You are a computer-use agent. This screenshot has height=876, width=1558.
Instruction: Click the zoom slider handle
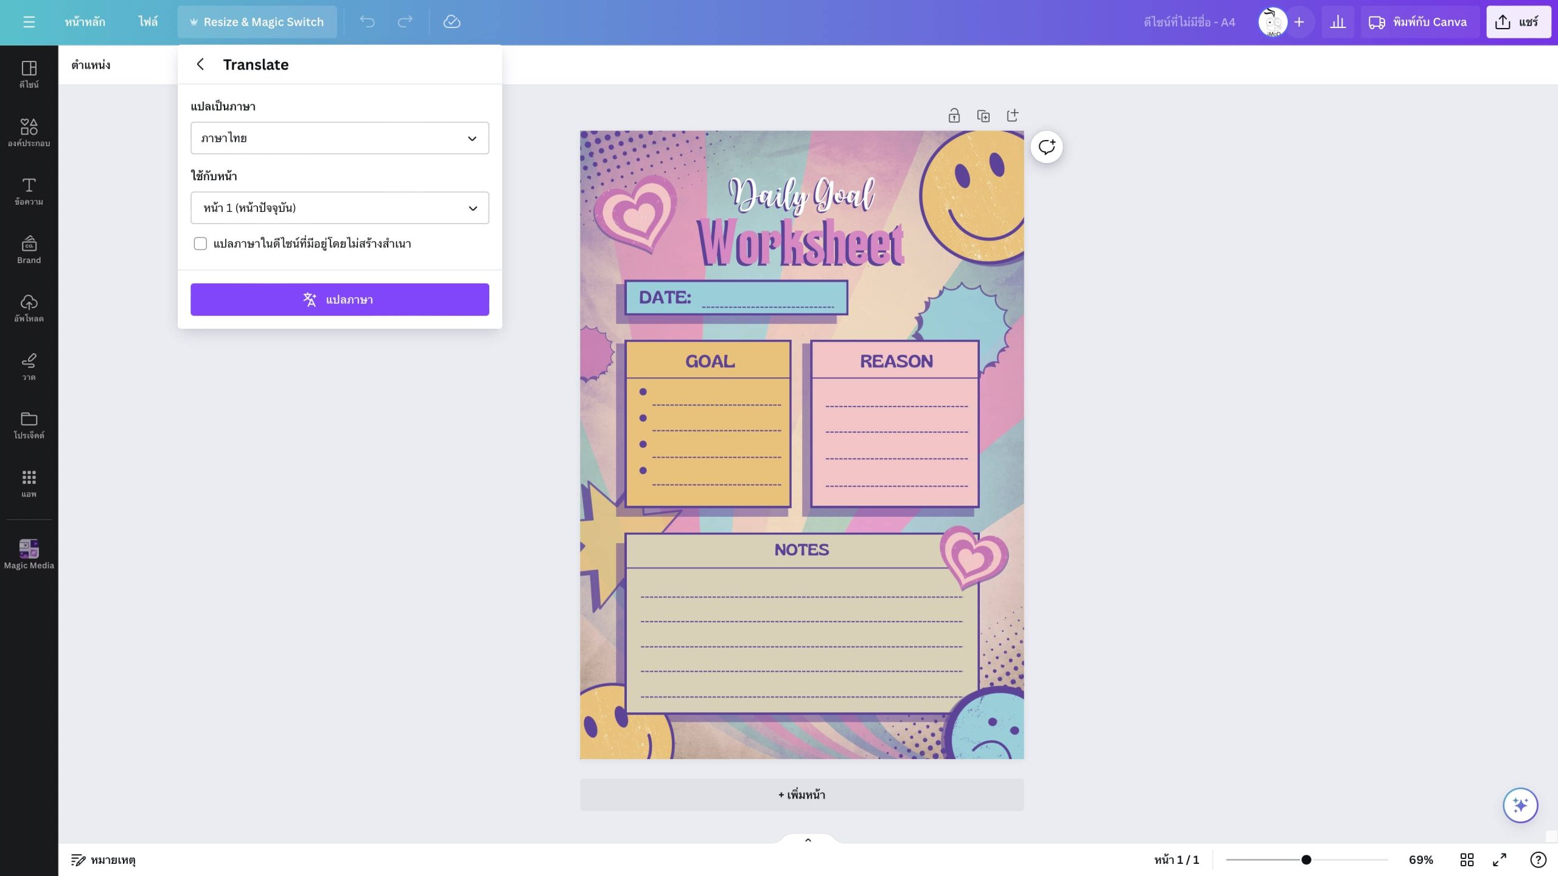point(1306,860)
